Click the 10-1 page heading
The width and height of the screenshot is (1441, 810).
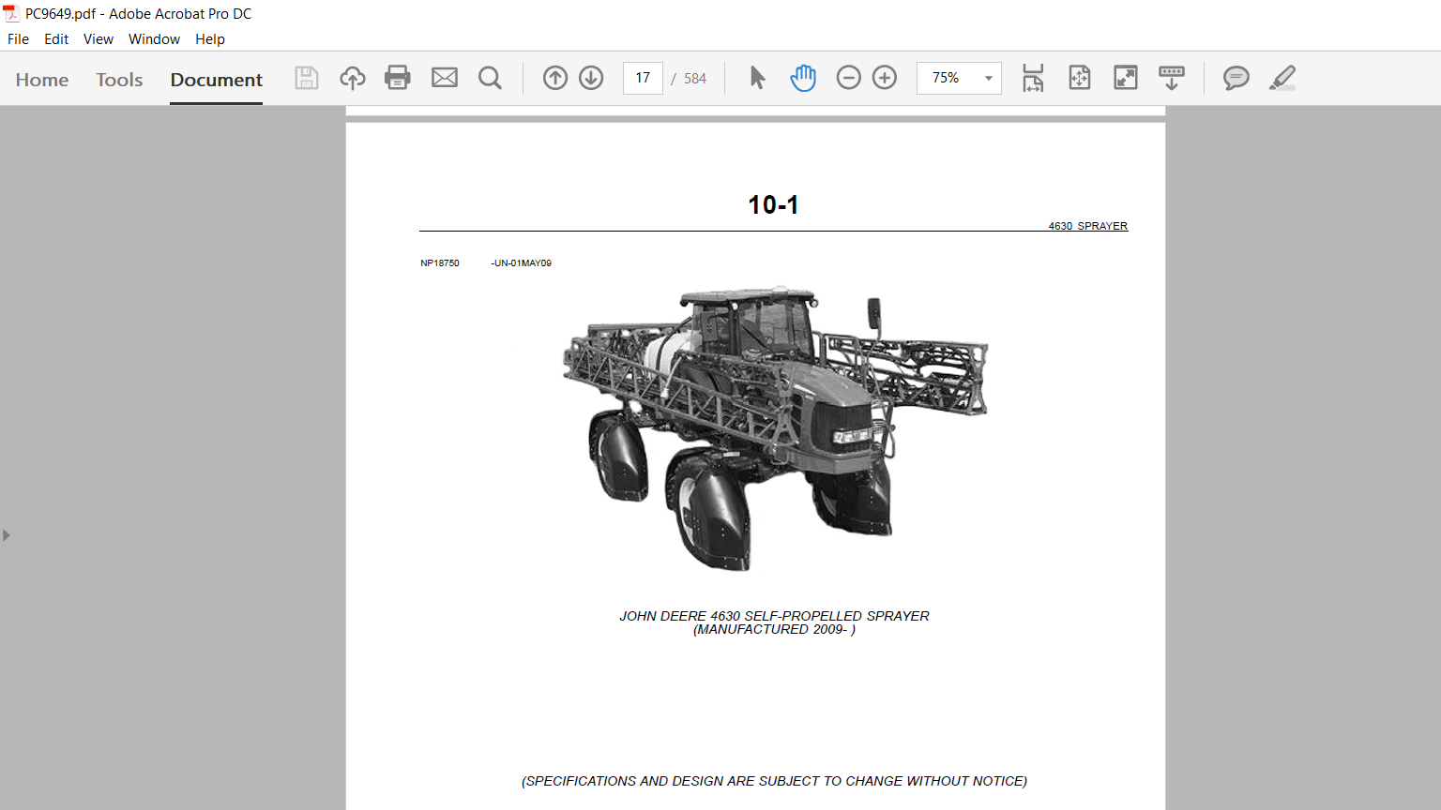(x=773, y=205)
